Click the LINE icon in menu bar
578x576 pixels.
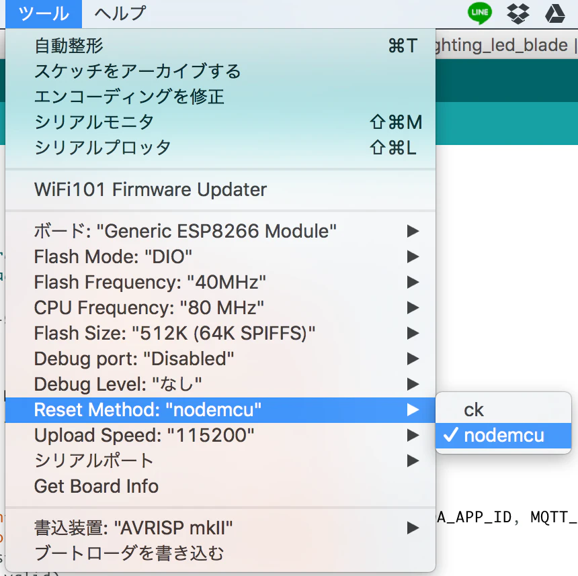point(480,13)
